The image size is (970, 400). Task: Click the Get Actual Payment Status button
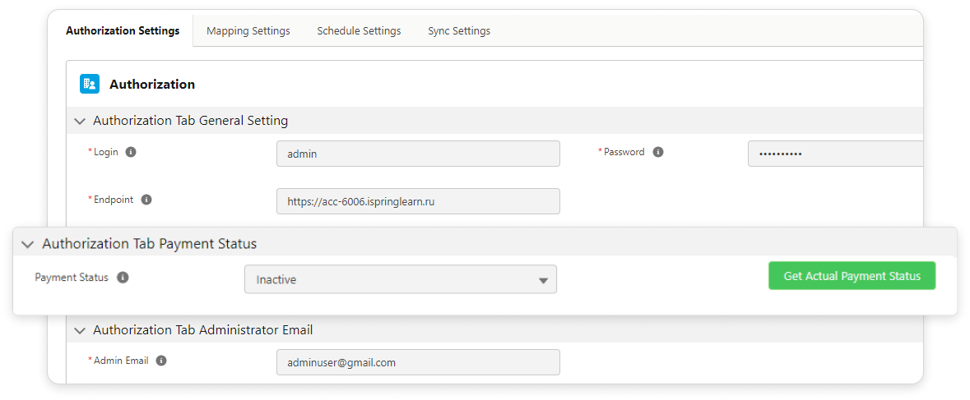click(x=852, y=276)
